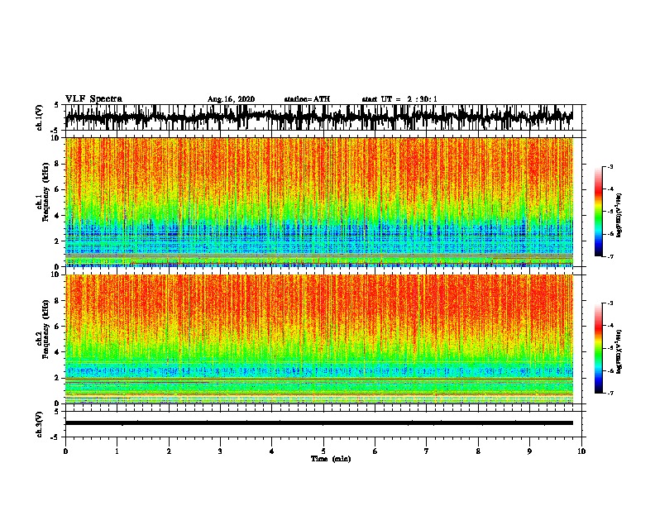Click the ch.1 color scale bar
The image size is (655, 506).
click(x=599, y=212)
